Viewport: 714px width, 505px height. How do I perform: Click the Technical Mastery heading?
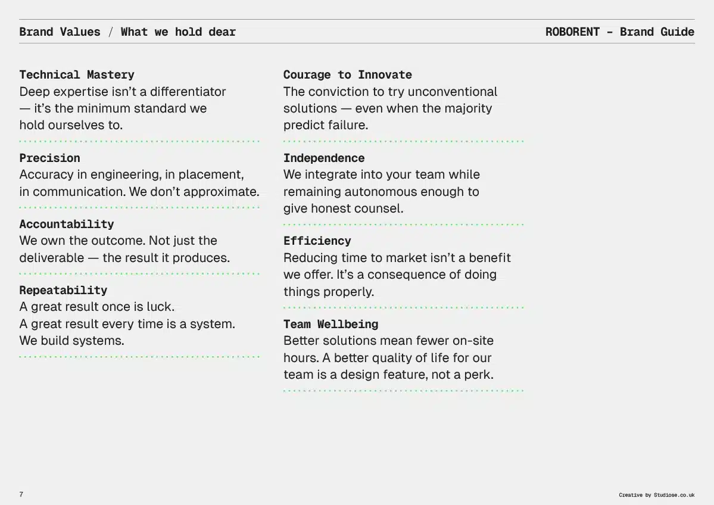77,74
